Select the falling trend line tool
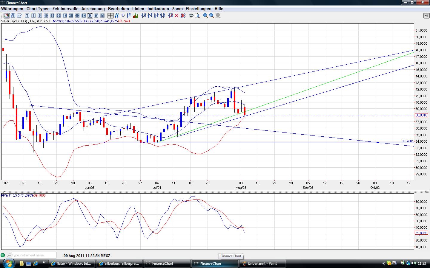 [150, 15]
